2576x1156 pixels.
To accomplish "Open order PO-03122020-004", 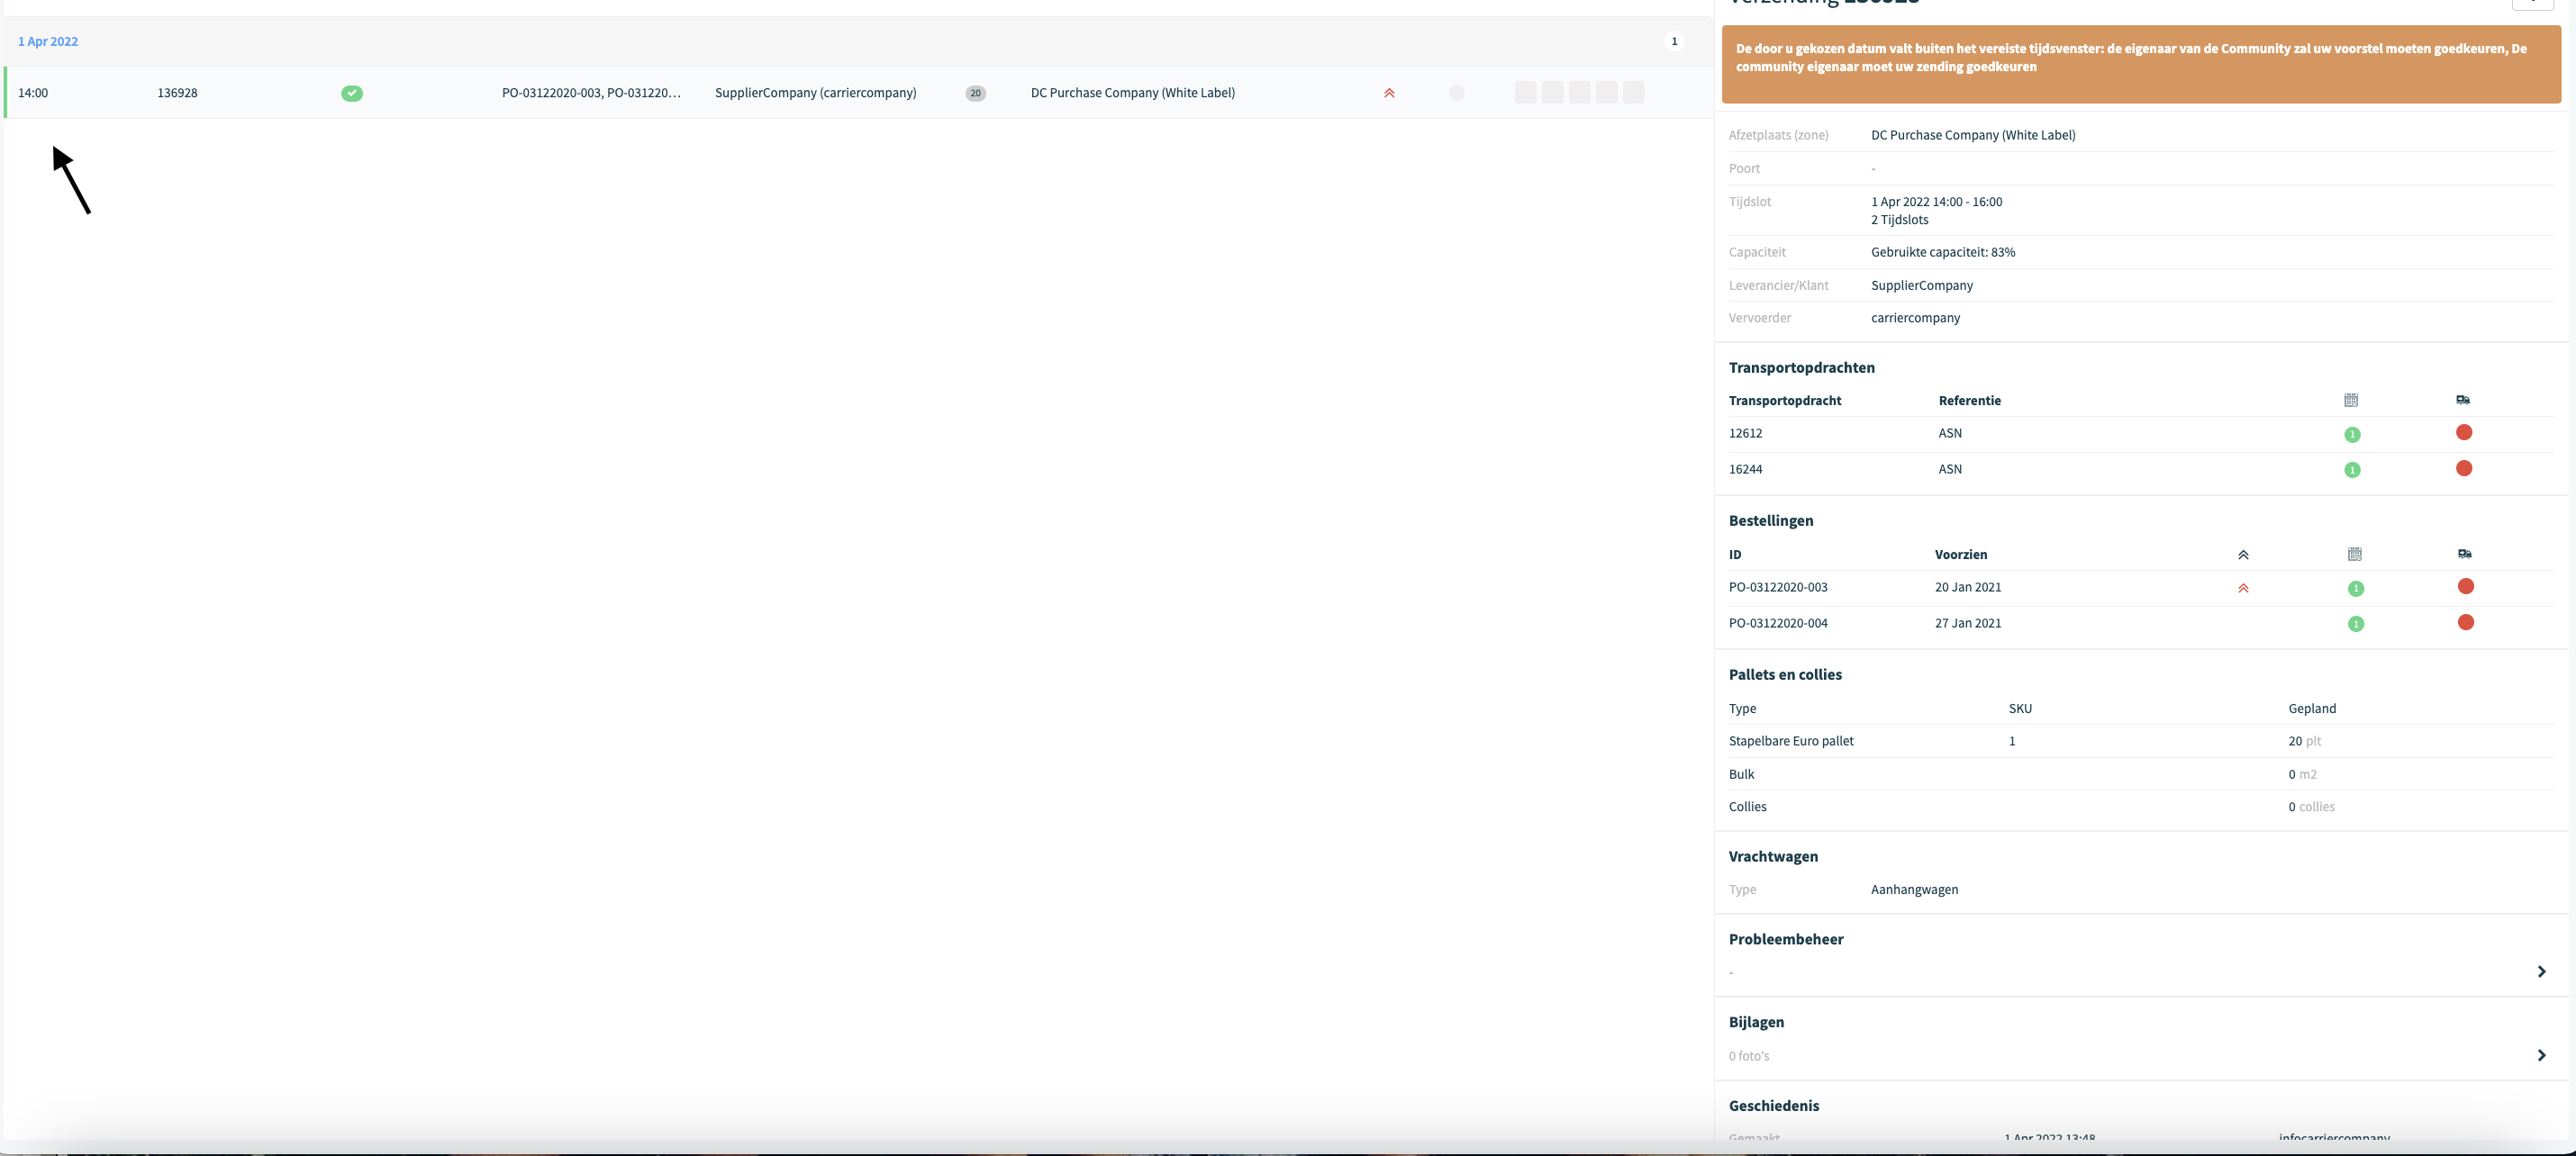I will coord(1778,623).
